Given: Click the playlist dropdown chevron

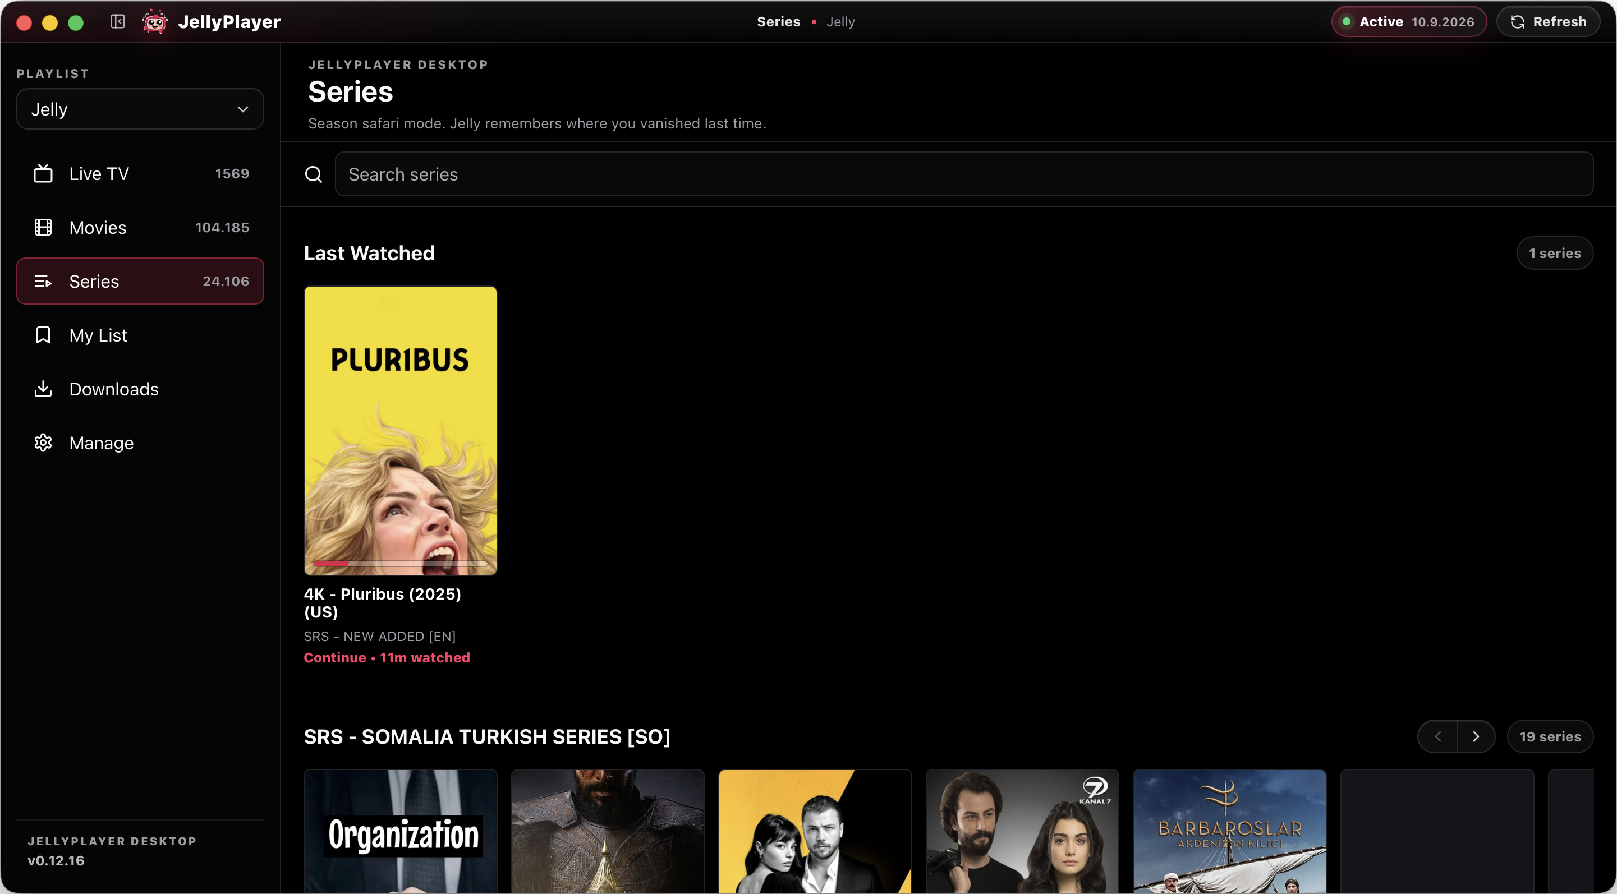Looking at the screenshot, I should (242, 109).
